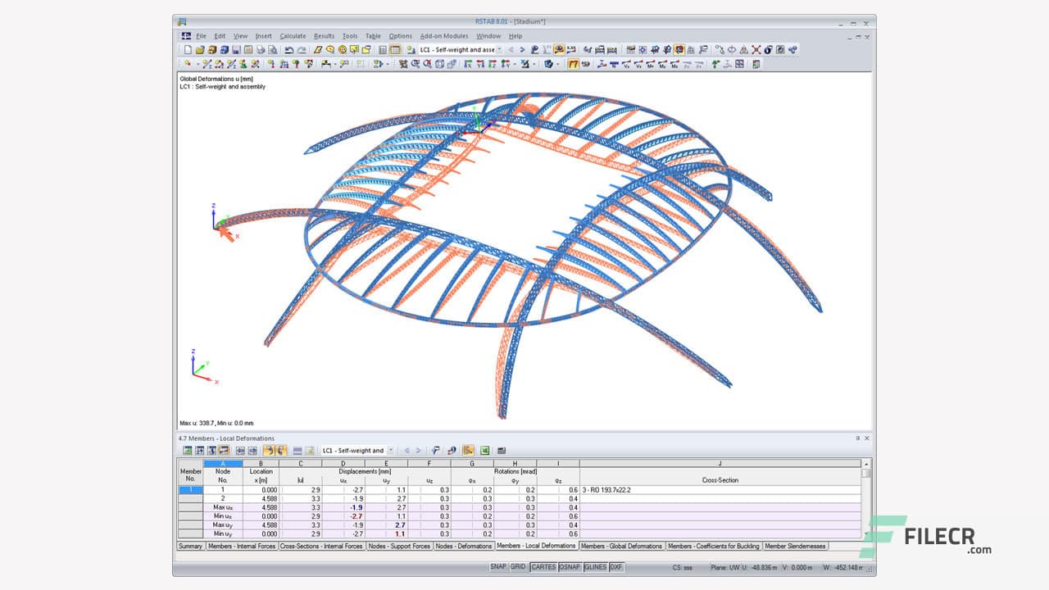
Task: Toggle SNAP in the status bar
Action: [x=498, y=567]
